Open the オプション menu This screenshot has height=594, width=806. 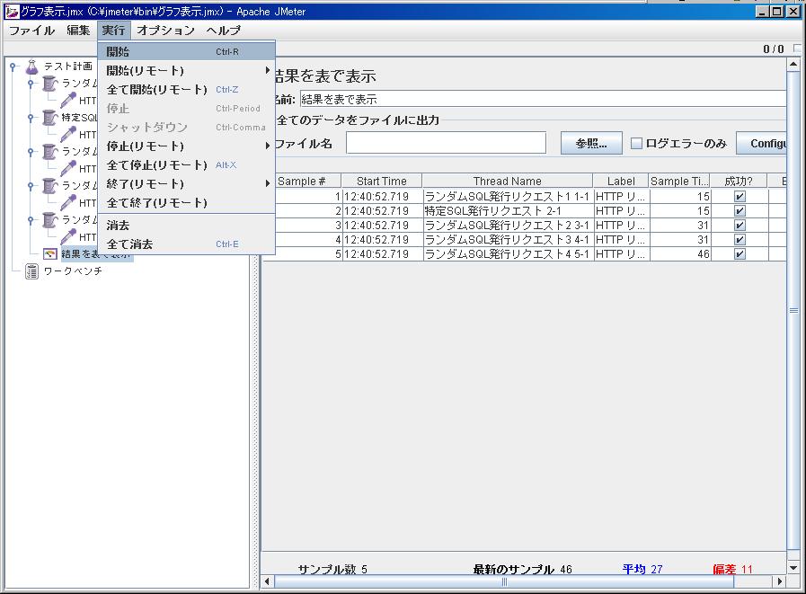click(165, 31)
